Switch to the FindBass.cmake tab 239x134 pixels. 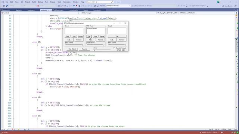pos(58,10)
